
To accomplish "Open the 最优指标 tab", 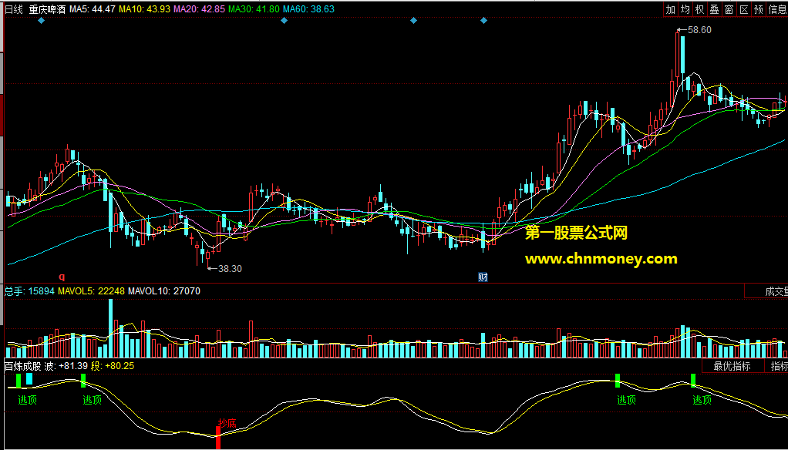I will tap(732, 366).
